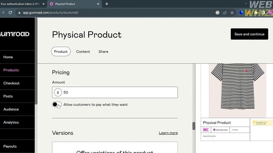Screen dimensions: 273x153
Task: Switch to the Content tab
Action: pos(83,51)
